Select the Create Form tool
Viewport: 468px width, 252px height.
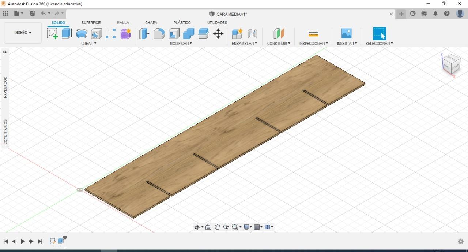pyautogui.click(x=126, y=34)
